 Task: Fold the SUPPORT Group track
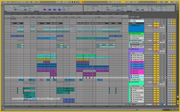[130, 40]
